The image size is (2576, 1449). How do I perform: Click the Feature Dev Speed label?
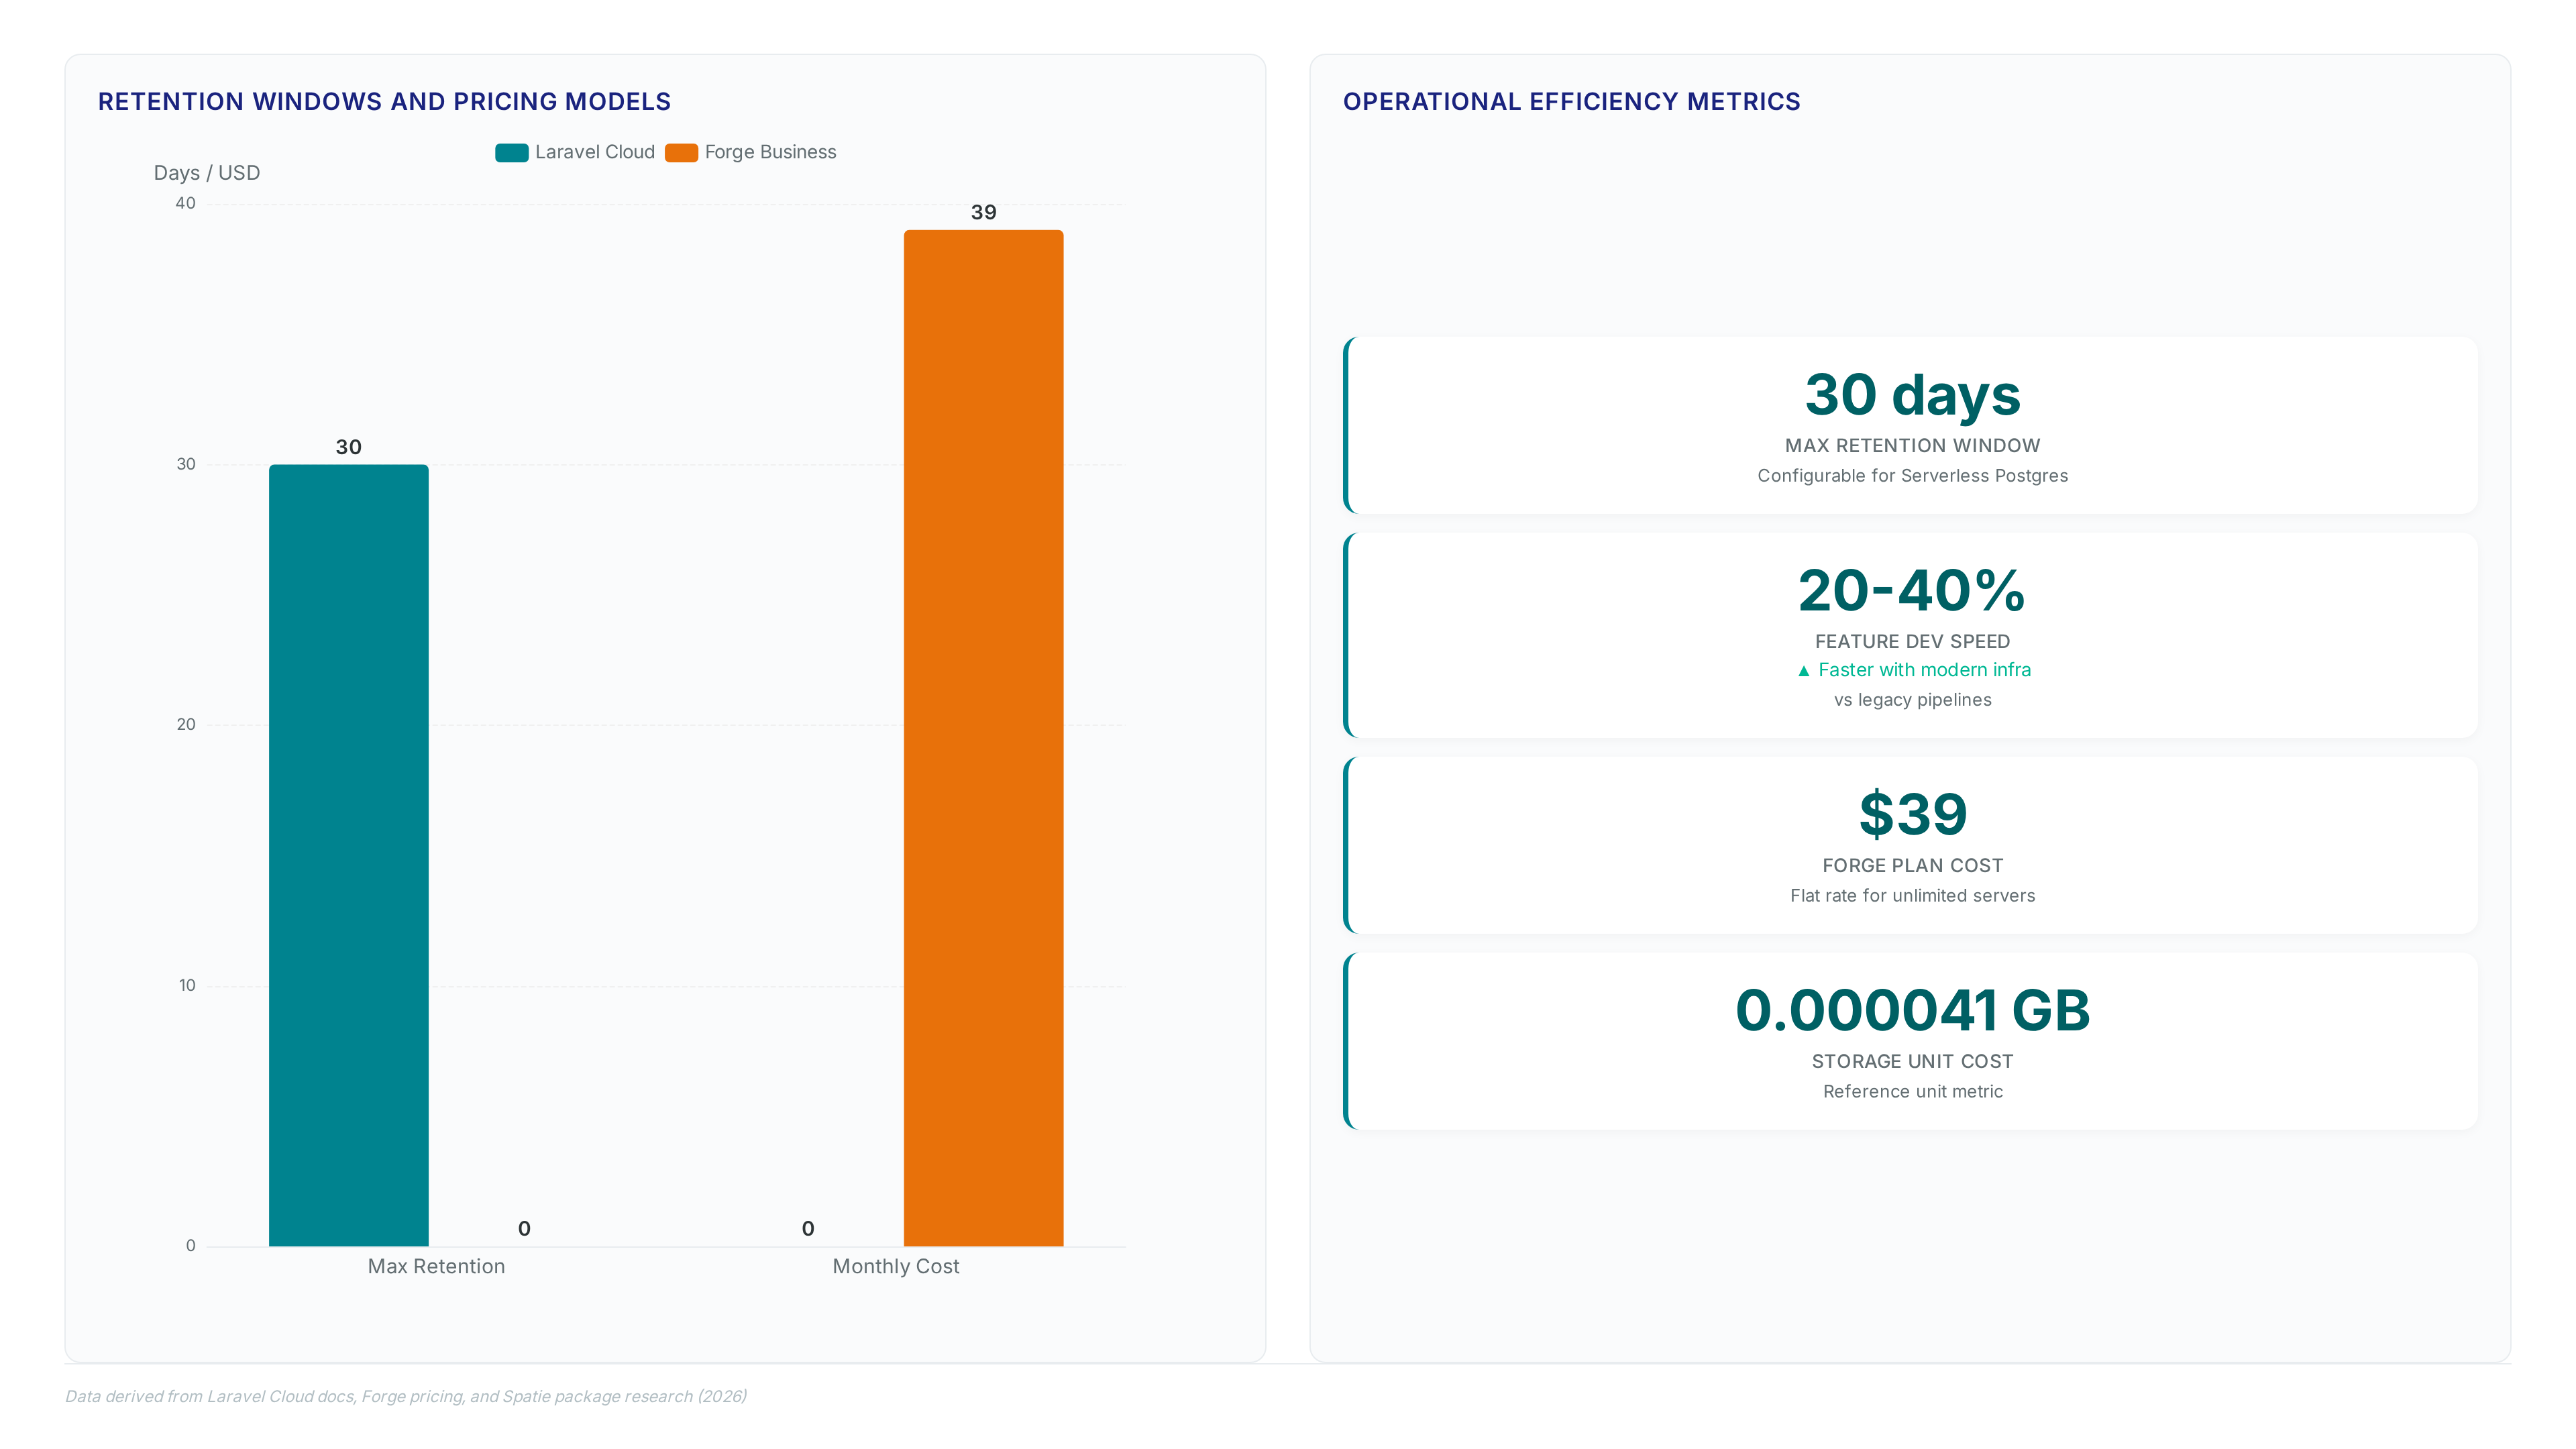pyautogui.click(x=1912, y=642)
